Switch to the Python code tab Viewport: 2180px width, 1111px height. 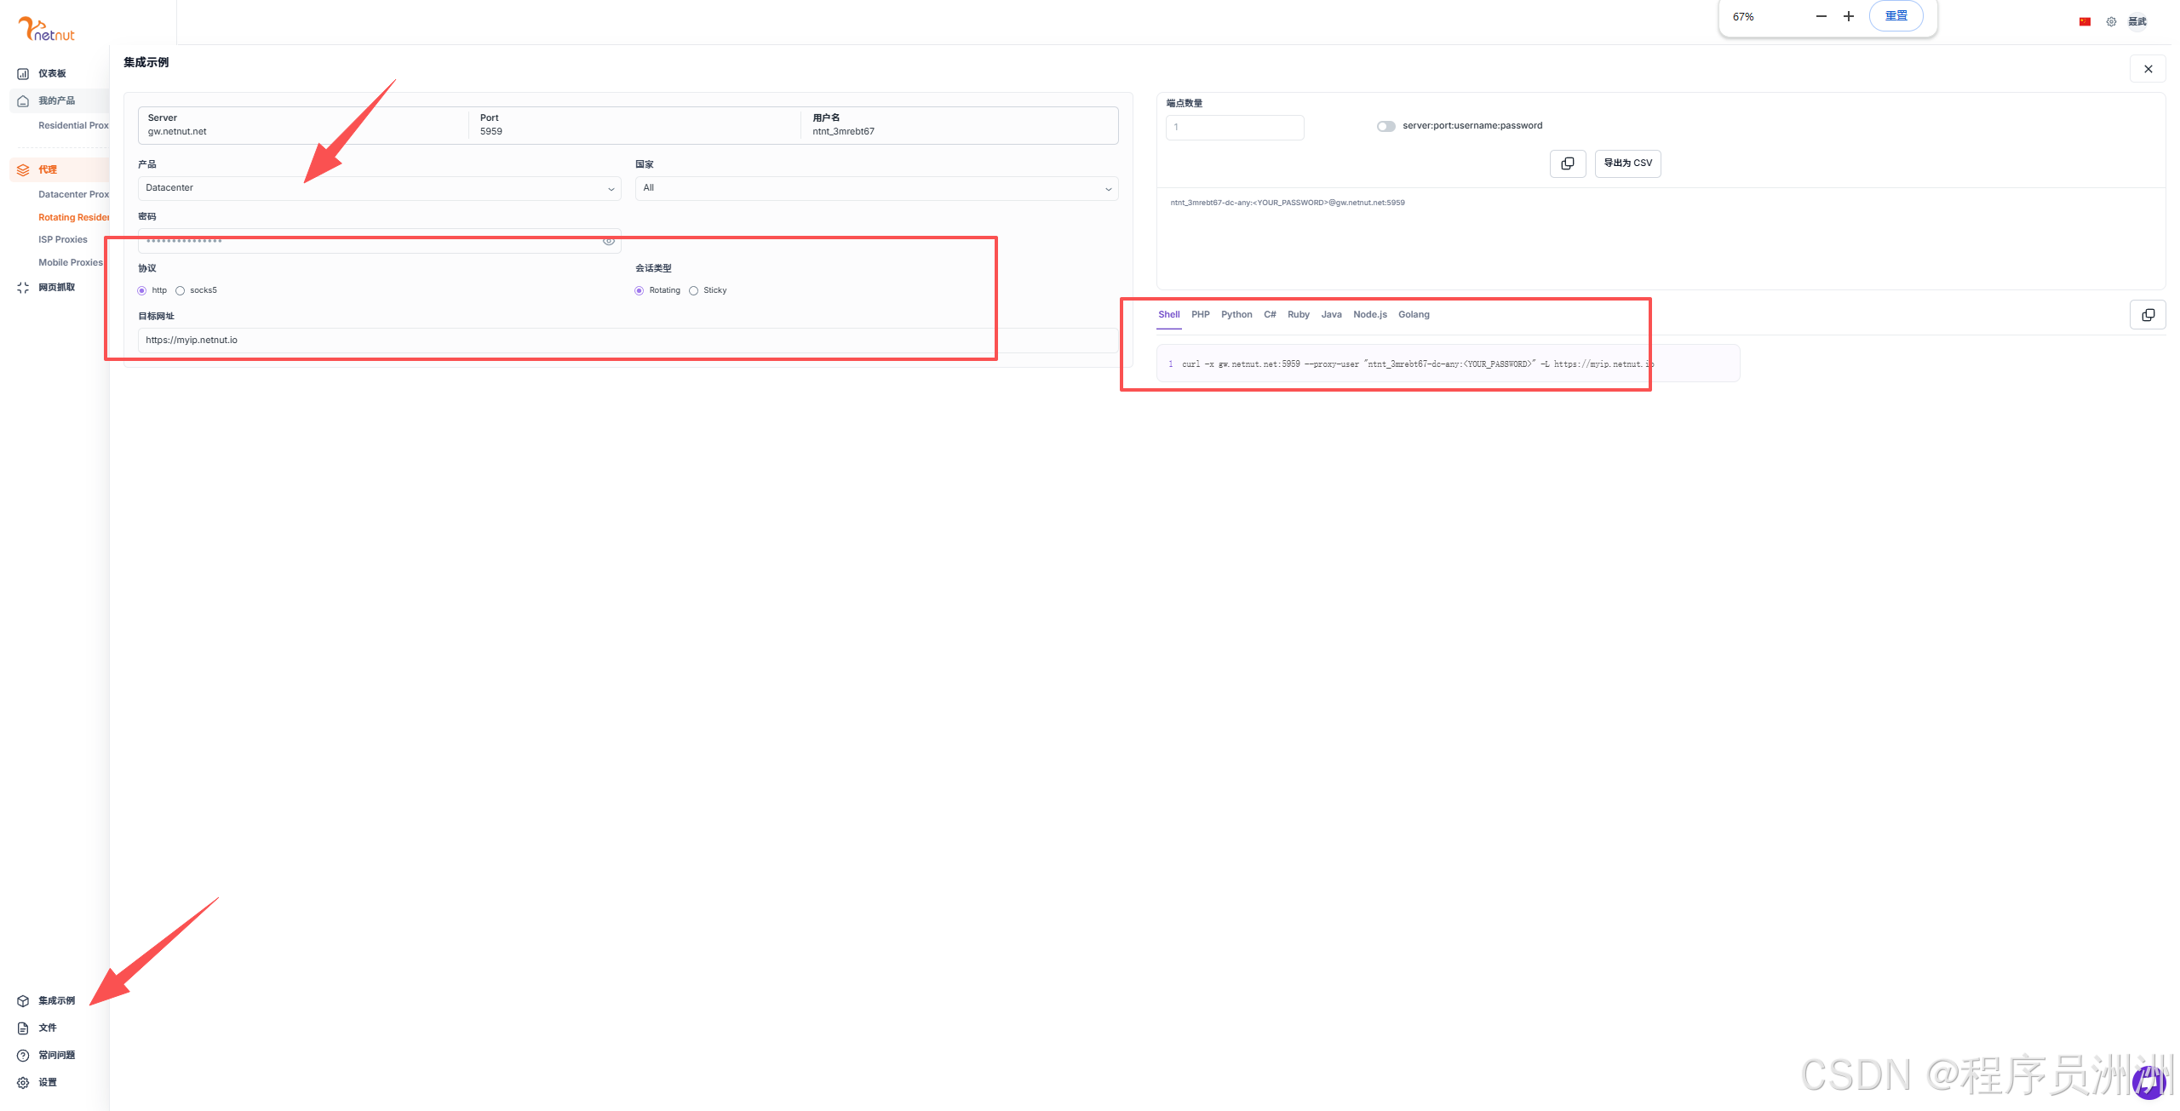click(x=1236, y=315)
